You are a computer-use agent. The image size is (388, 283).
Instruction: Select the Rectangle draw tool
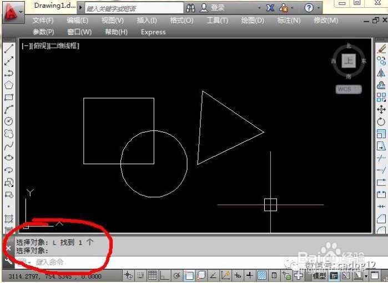tap(9, 97)
